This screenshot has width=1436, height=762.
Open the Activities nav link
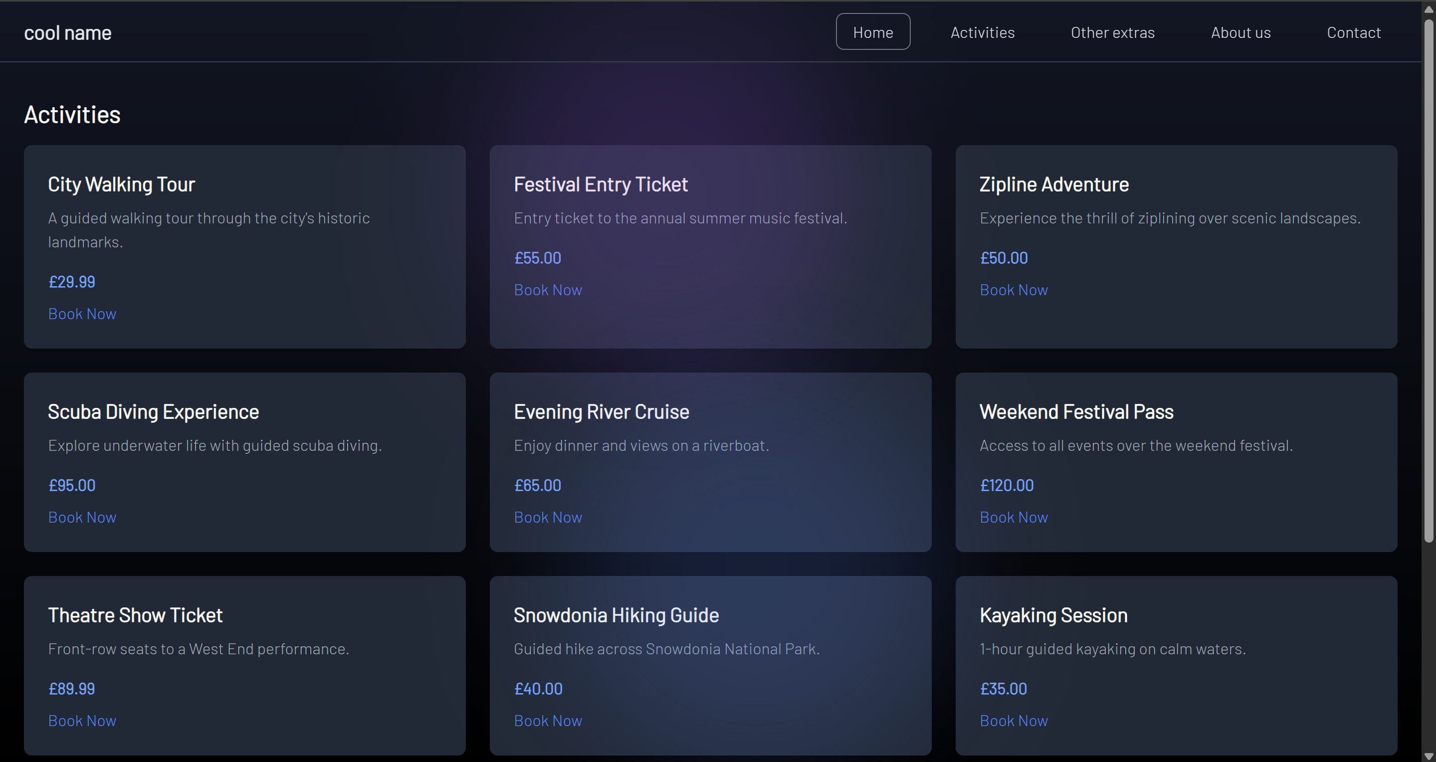(x=982, y=32)
